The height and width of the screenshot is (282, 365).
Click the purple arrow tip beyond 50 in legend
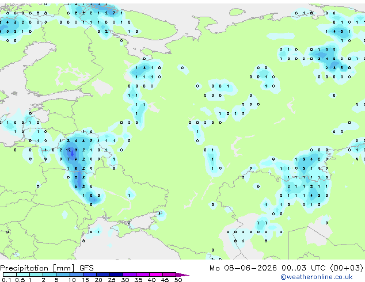click(182, 275)
